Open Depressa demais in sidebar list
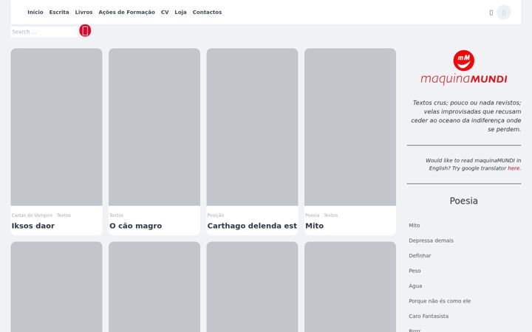 [431, 241]
